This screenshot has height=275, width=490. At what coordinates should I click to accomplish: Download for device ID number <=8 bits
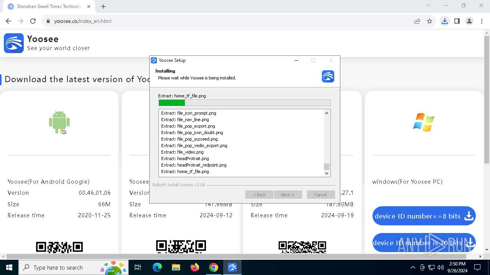pos(424,216)
